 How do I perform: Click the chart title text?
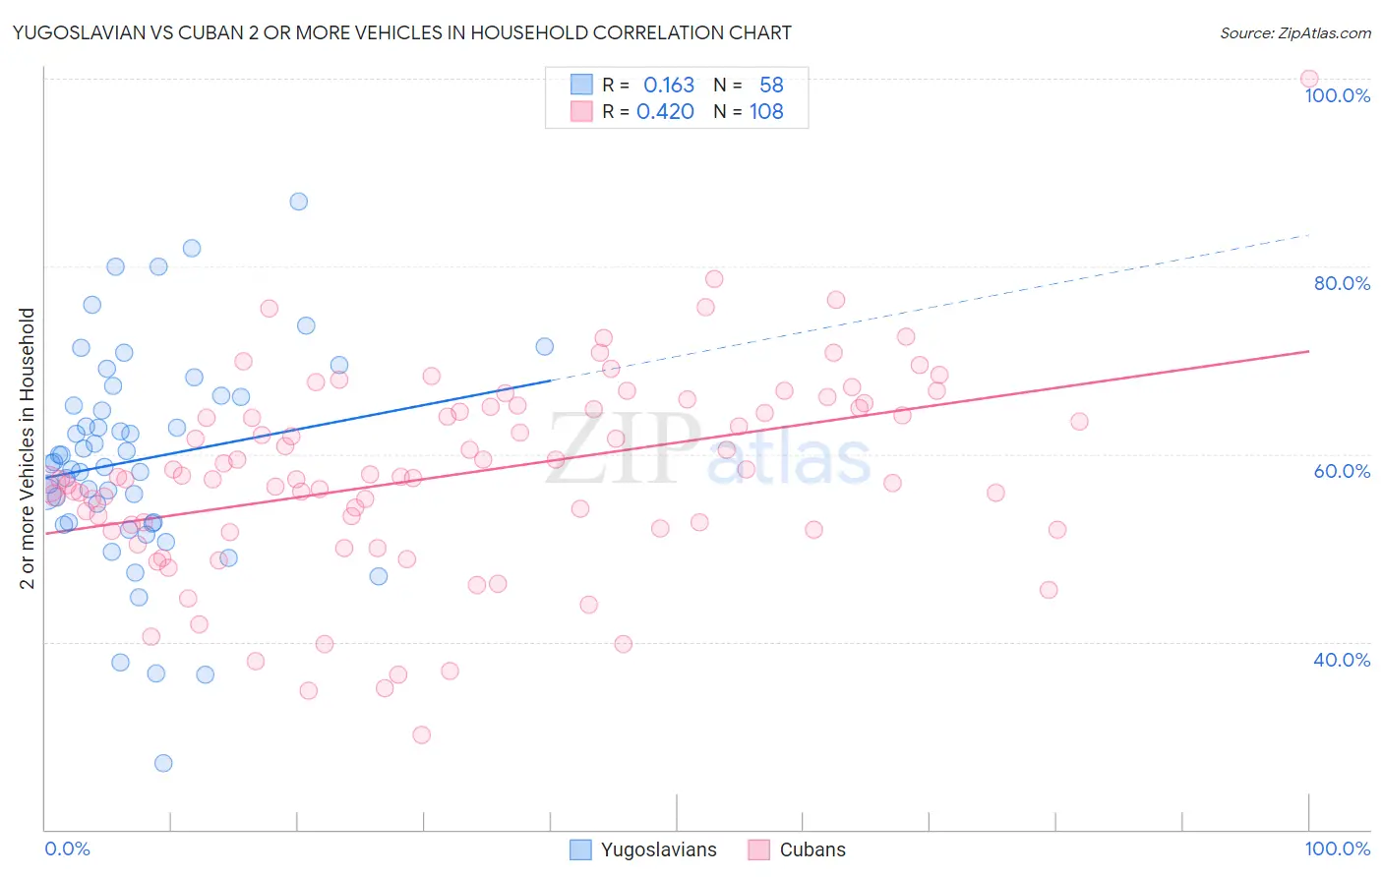coord(402,32)
